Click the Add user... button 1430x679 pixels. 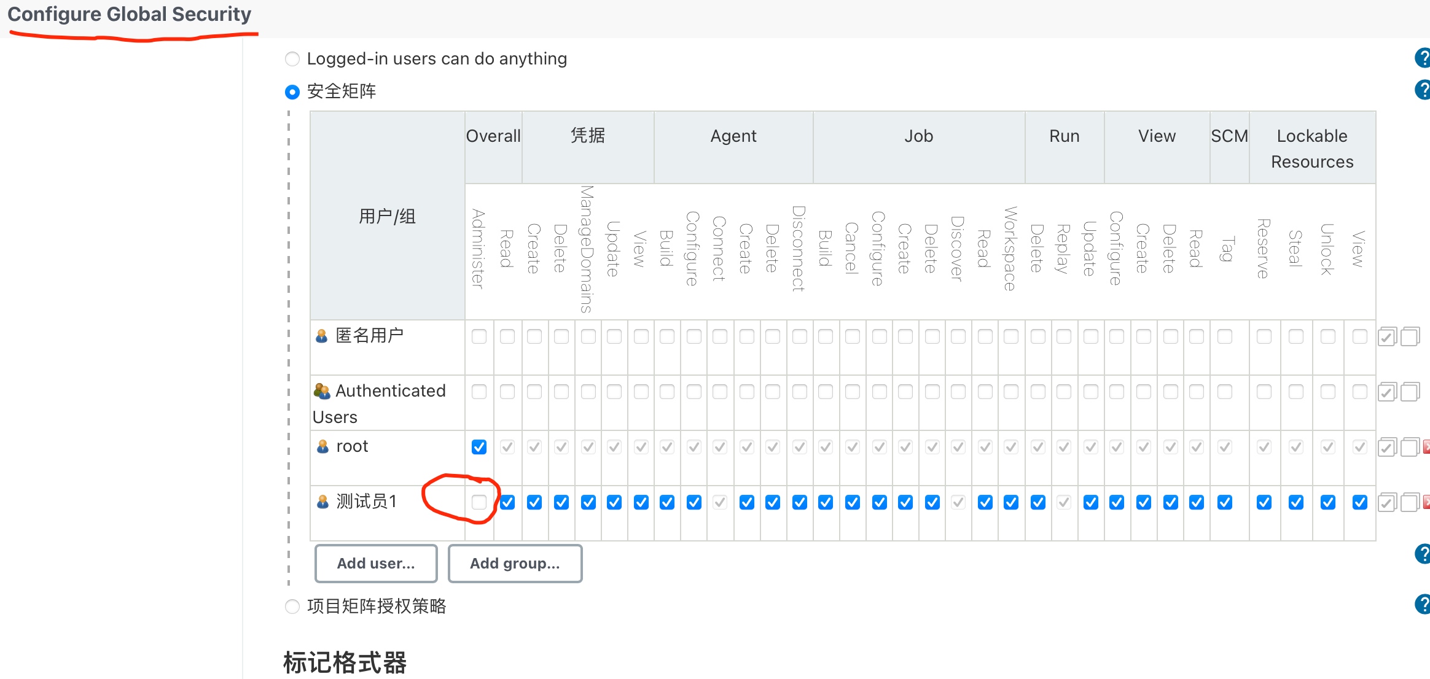(x=376, y=564)
